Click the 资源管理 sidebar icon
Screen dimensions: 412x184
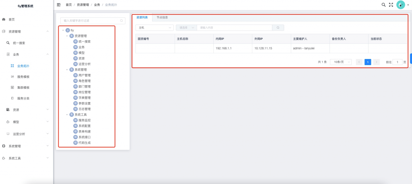4,31
